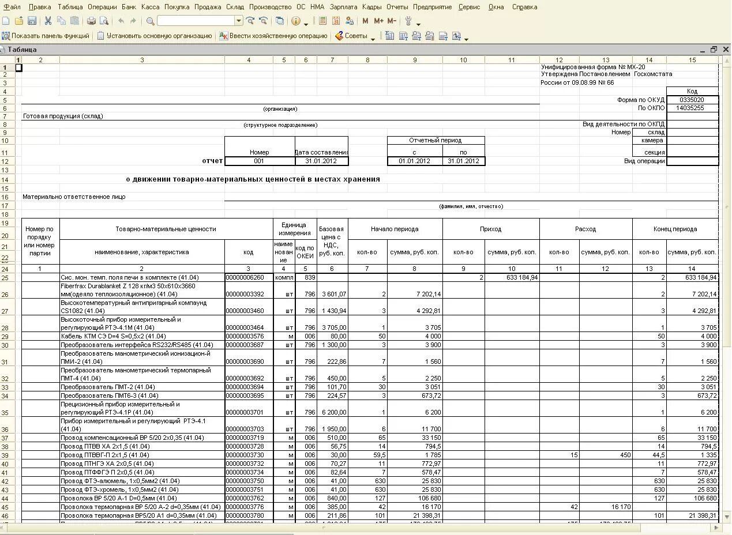Click the Советы button

[351, 36]
